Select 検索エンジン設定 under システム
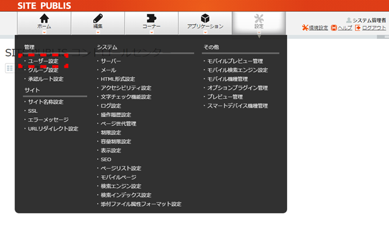The image size is (389, 233). 121,186
